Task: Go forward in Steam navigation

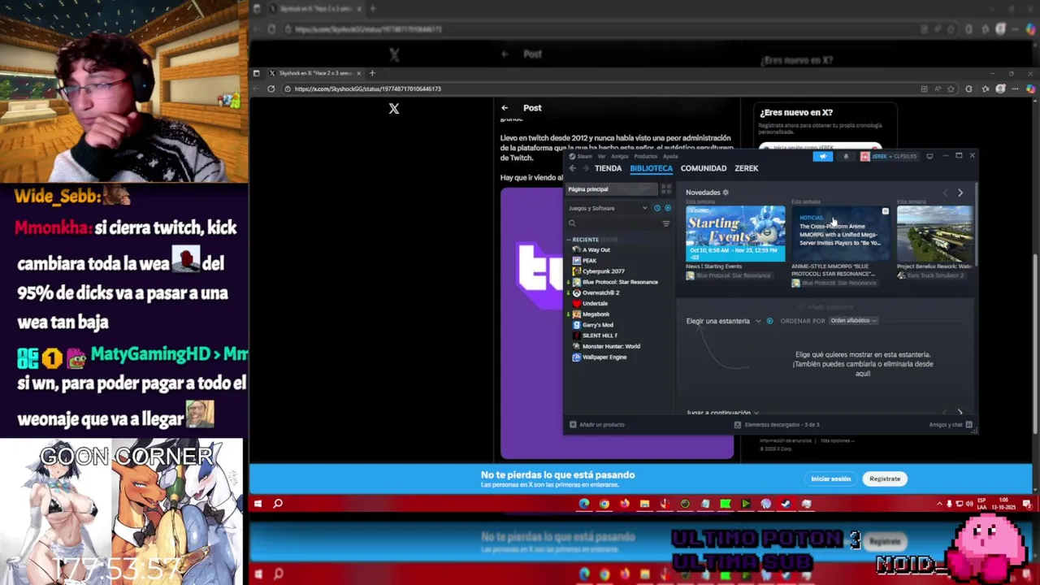Action: click(x=585, y=168)
